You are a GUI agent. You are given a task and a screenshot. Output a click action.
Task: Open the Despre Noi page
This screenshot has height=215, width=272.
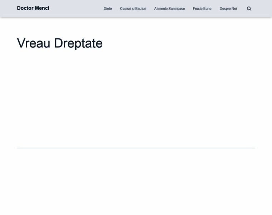[228, 9]
